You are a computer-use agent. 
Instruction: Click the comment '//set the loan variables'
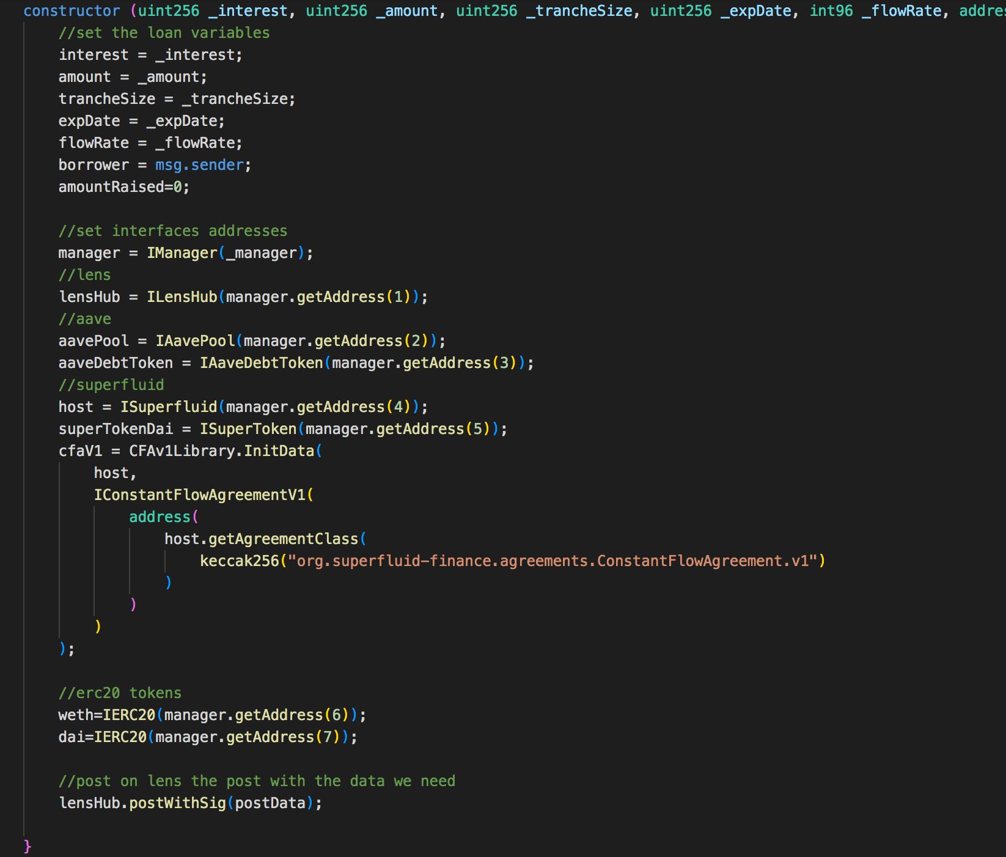[x=164, y=33]
